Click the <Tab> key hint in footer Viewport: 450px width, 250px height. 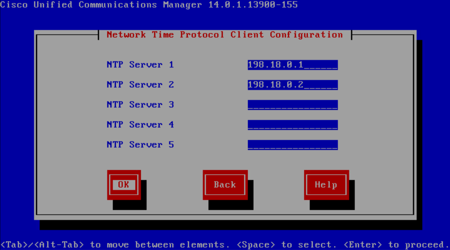14,245
